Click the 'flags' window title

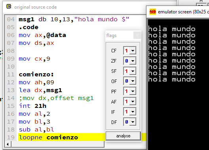coord(112,35)
